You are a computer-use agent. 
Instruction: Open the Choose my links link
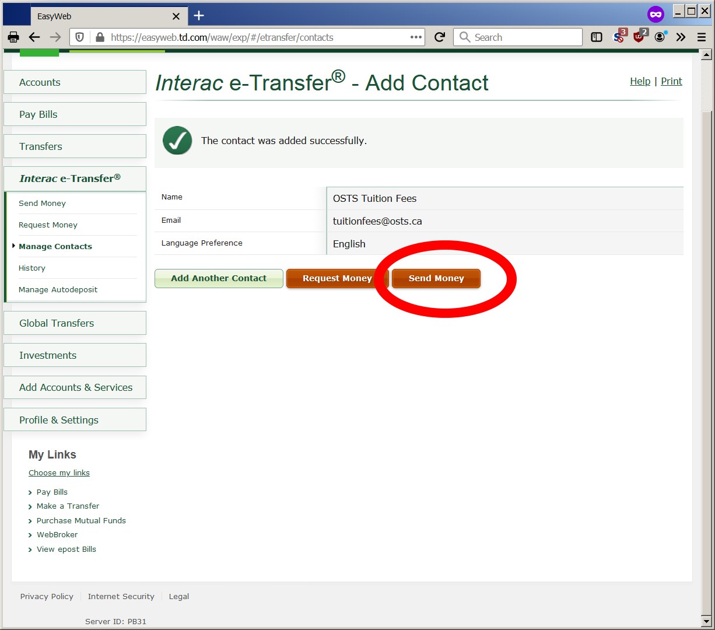pos(59,473)
